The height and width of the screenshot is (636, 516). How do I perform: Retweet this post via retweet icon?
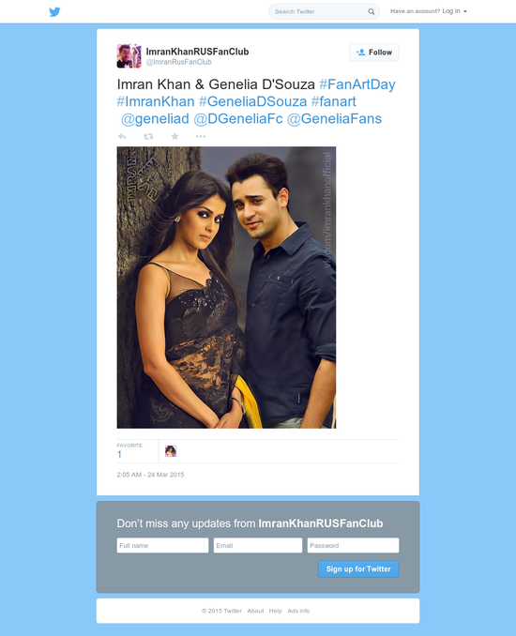[x=148, y=136]
